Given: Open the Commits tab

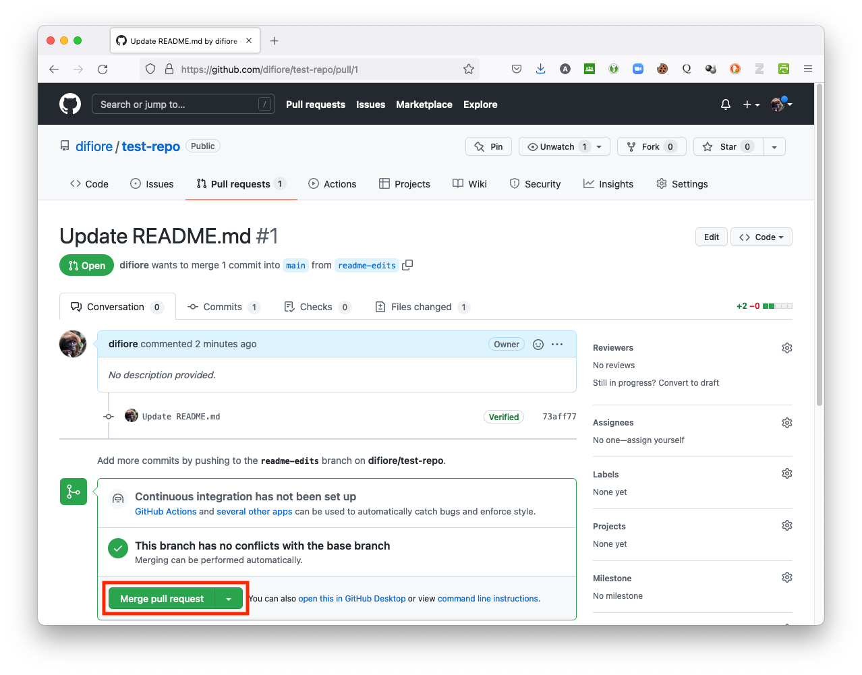Looking at the screenshot, I should [223, 307].
